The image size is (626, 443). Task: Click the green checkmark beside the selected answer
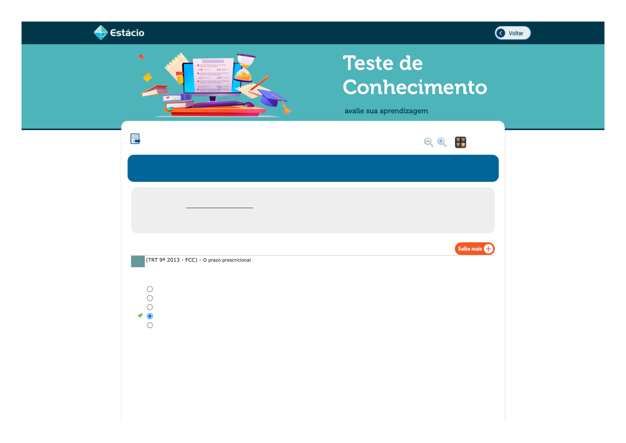point(140,316)
